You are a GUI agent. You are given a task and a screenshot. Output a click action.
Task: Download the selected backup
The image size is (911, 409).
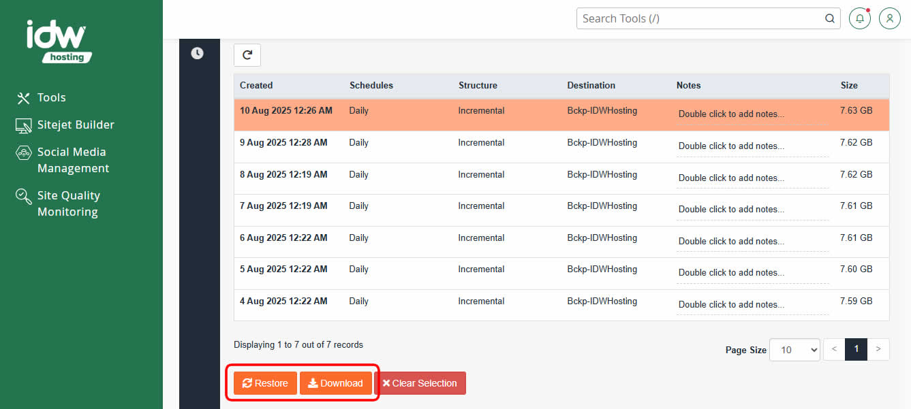(x=335, y=383)
